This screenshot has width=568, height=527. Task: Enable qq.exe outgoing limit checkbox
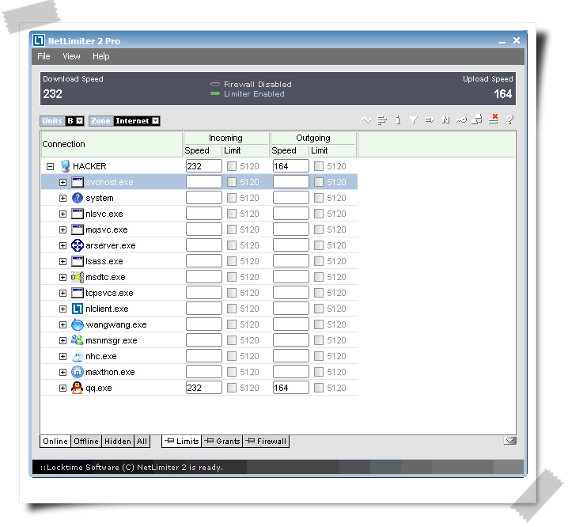click(319, 388)
